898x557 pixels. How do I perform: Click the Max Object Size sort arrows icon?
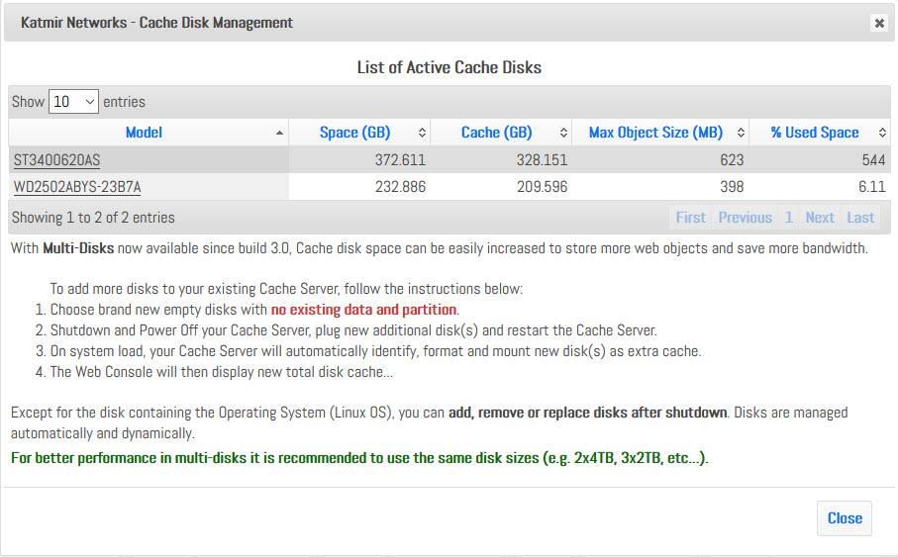coord(742,133)
